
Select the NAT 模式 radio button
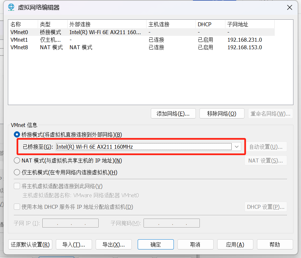pos(17,161)
